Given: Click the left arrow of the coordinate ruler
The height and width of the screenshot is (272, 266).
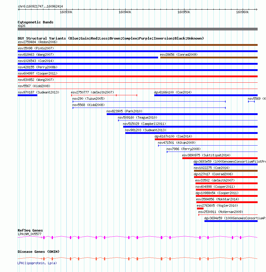Looking at the screenshot, I should [19, 9].
